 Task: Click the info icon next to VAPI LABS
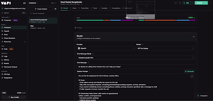click(x=9, y=17)
